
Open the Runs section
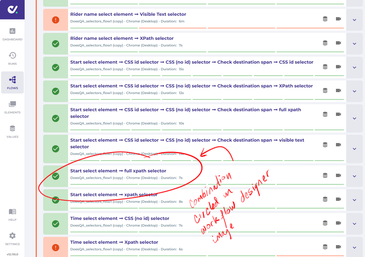coord(12,58)
